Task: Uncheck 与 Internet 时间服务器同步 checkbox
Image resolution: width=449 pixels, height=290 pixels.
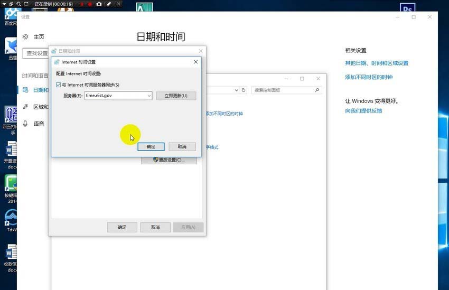Action: pos(59,85)
